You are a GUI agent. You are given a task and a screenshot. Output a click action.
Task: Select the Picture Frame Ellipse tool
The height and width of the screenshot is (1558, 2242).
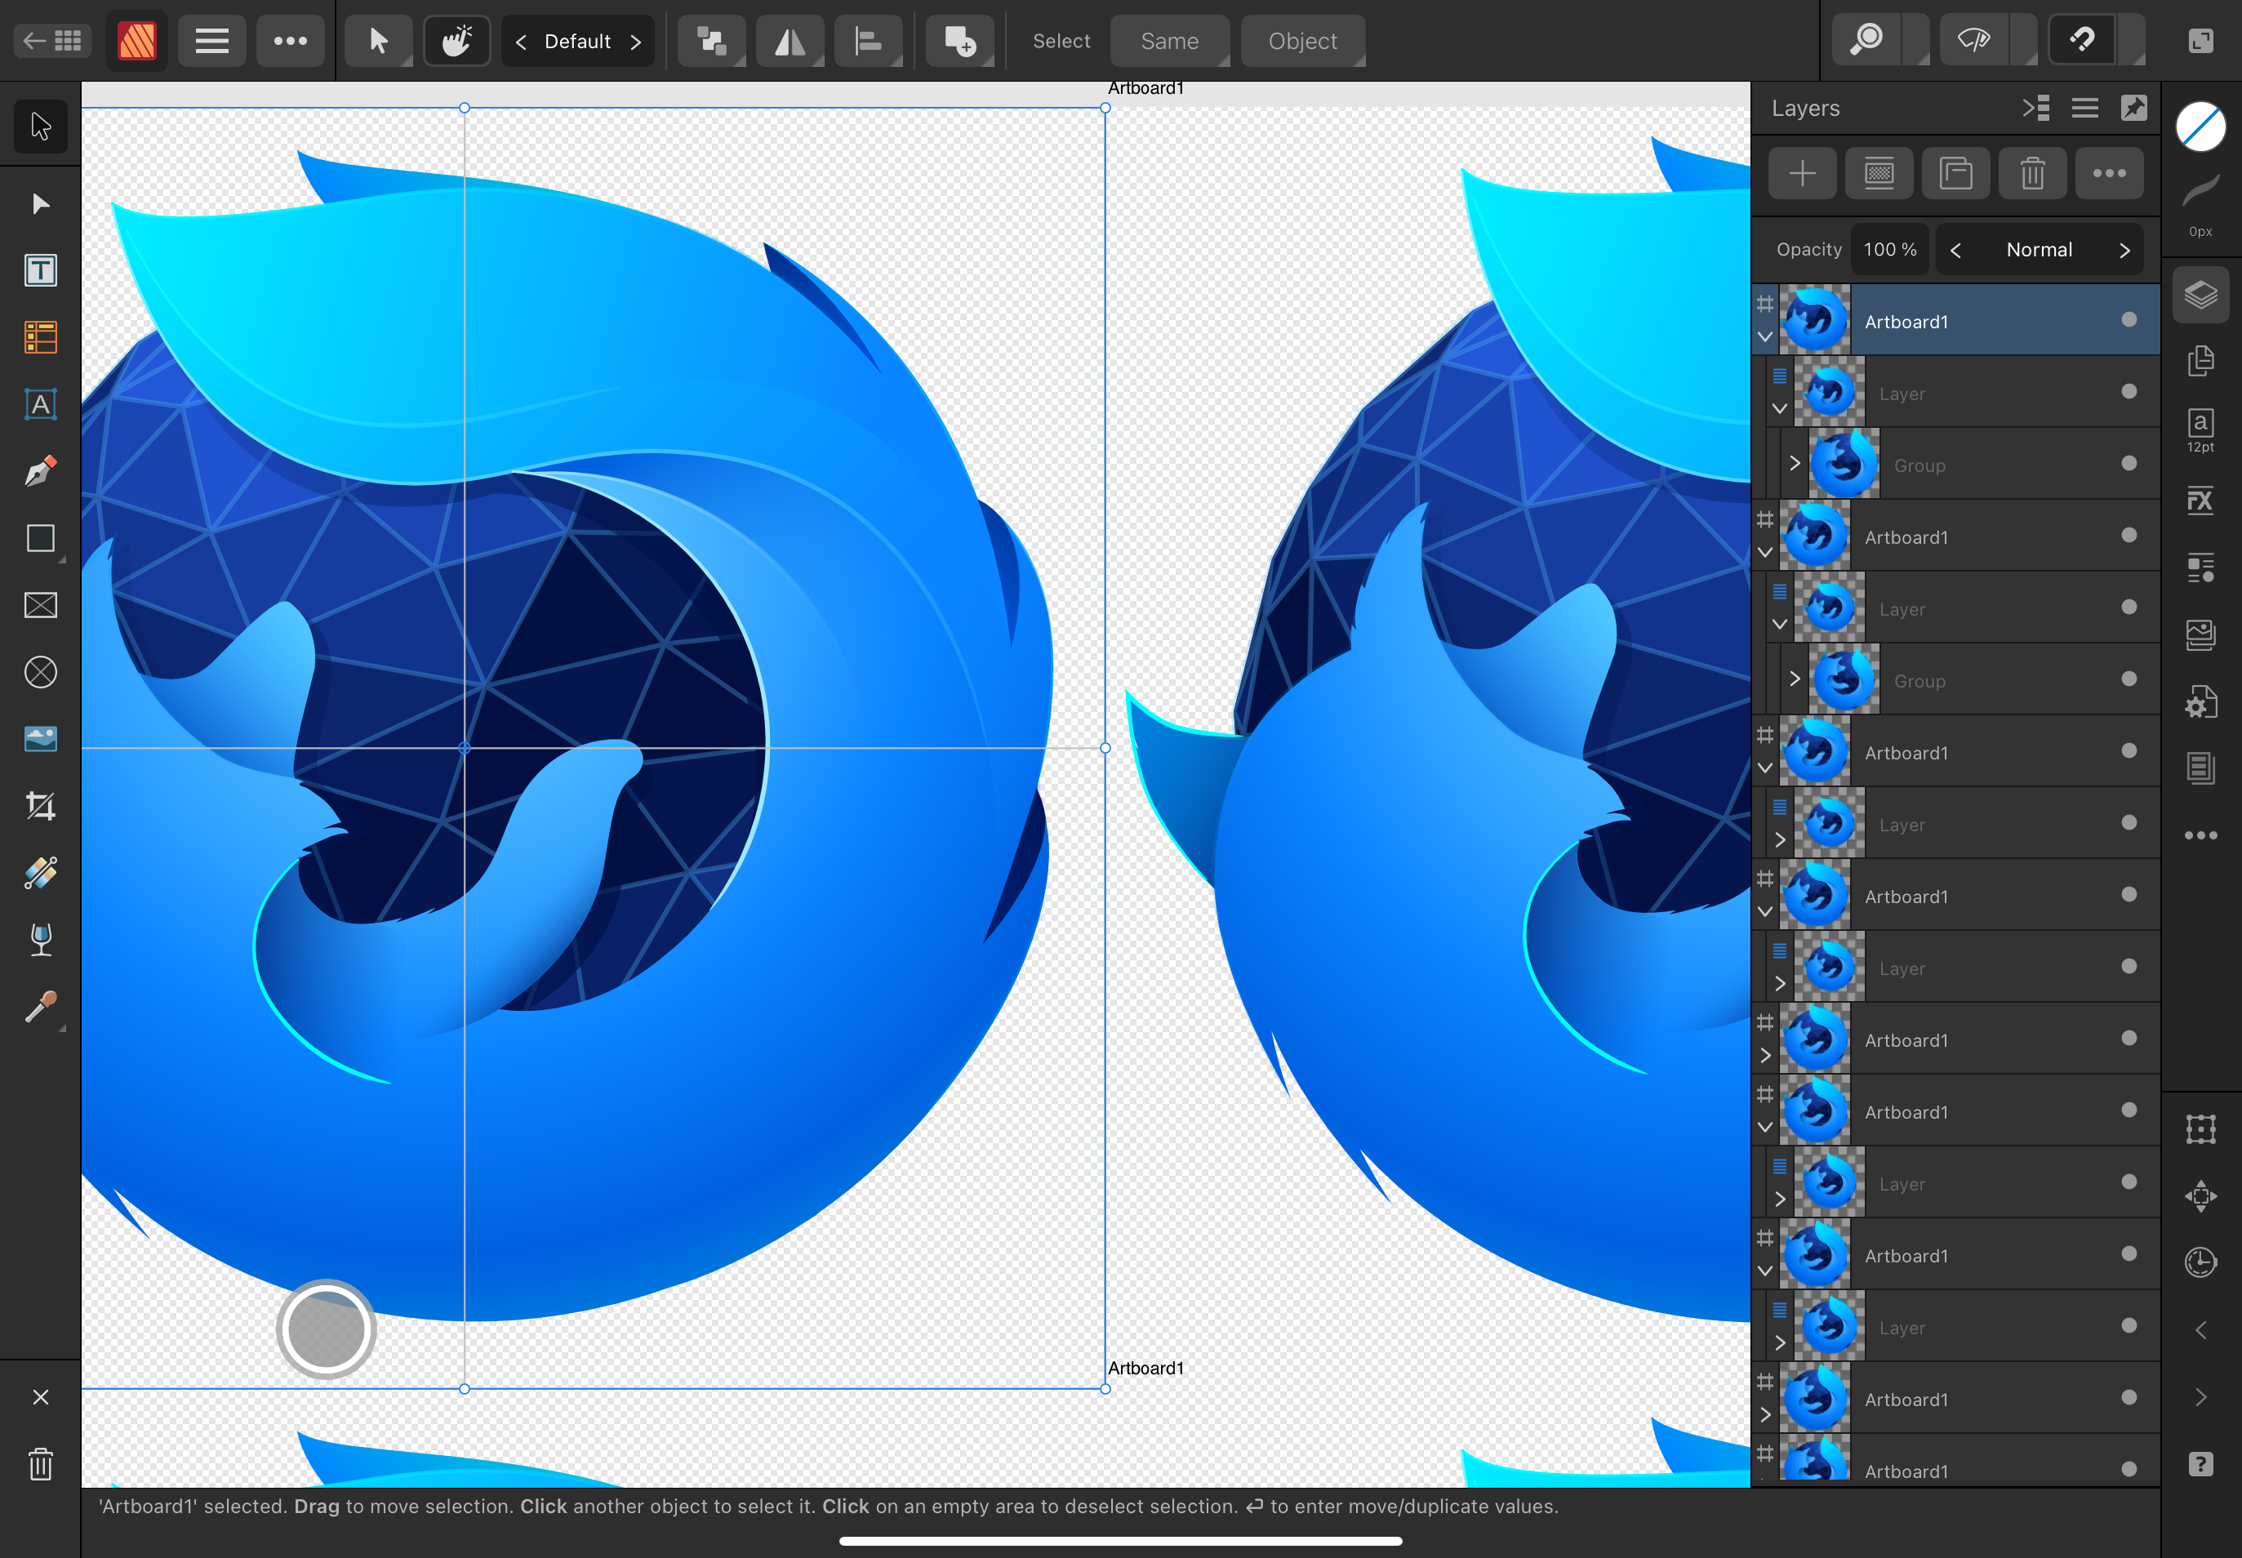(x=40, y=673)
